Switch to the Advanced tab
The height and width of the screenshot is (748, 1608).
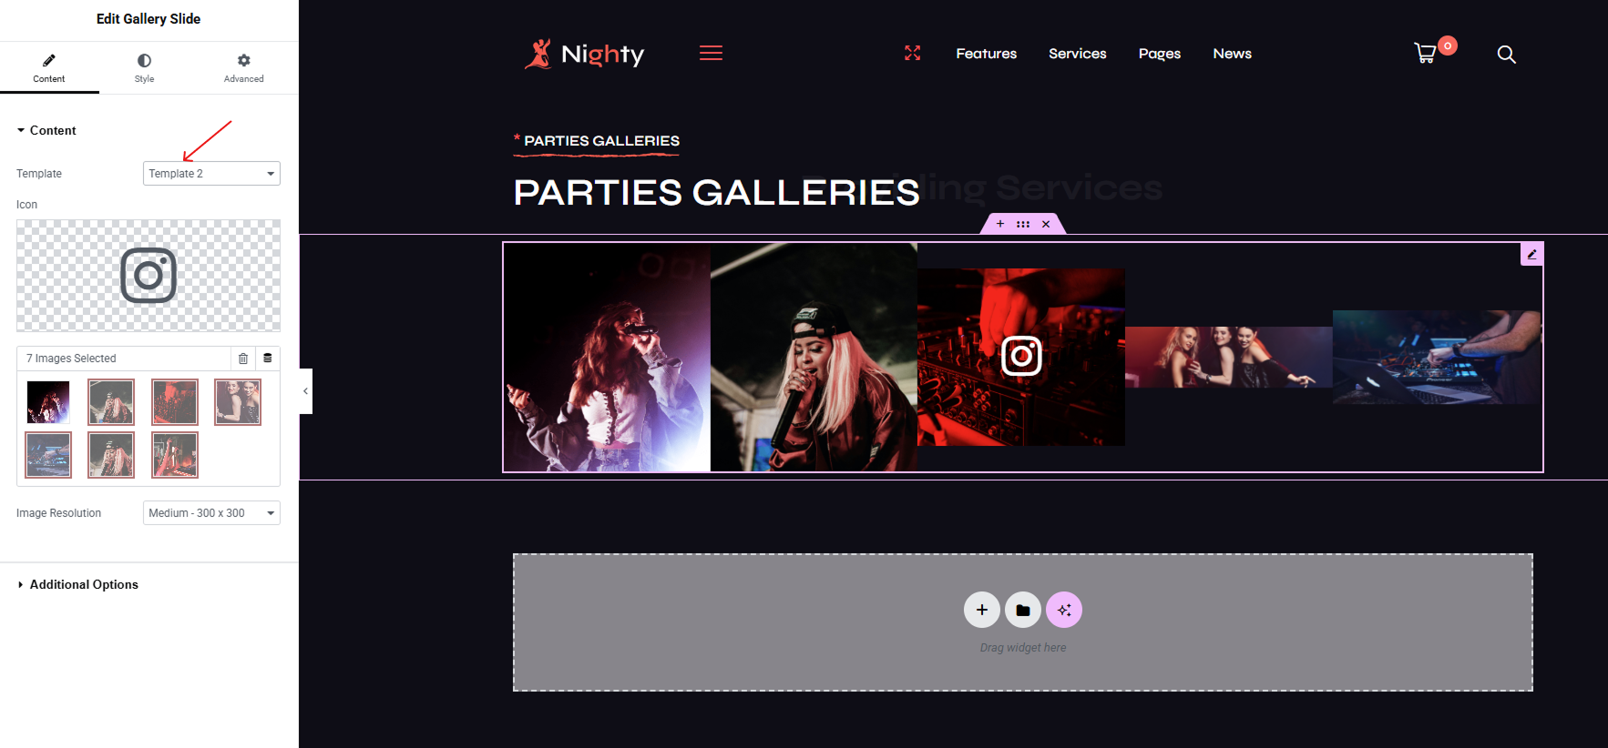pyautogui.click(x=243, y=68)
